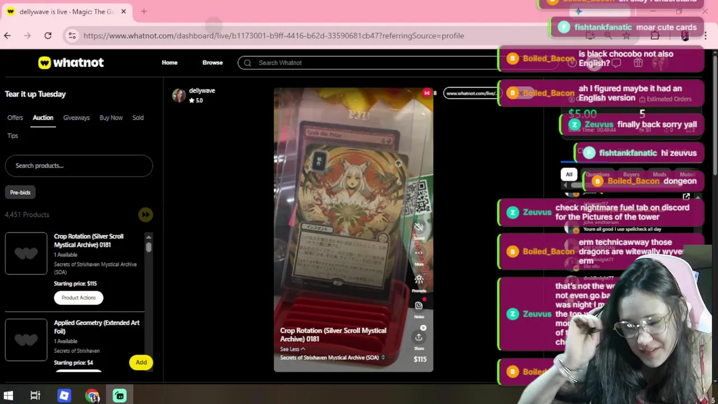Screen dimensions: 718x404
Task: Switch to Offers tab
Action: (15, 117)
